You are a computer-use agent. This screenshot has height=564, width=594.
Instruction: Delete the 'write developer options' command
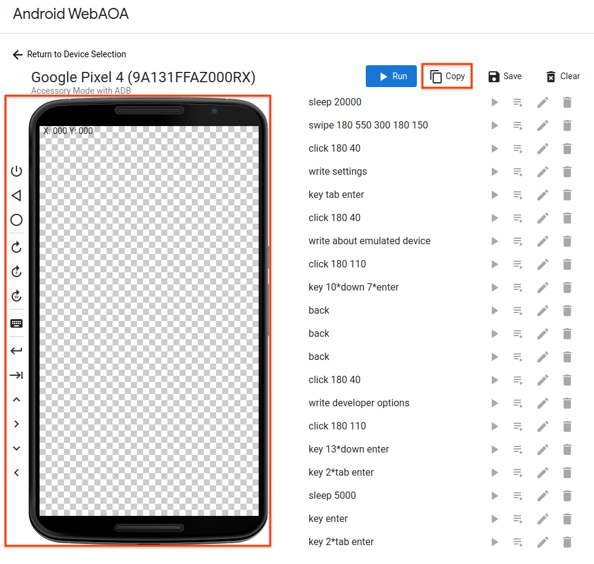(x=567, y=403)
